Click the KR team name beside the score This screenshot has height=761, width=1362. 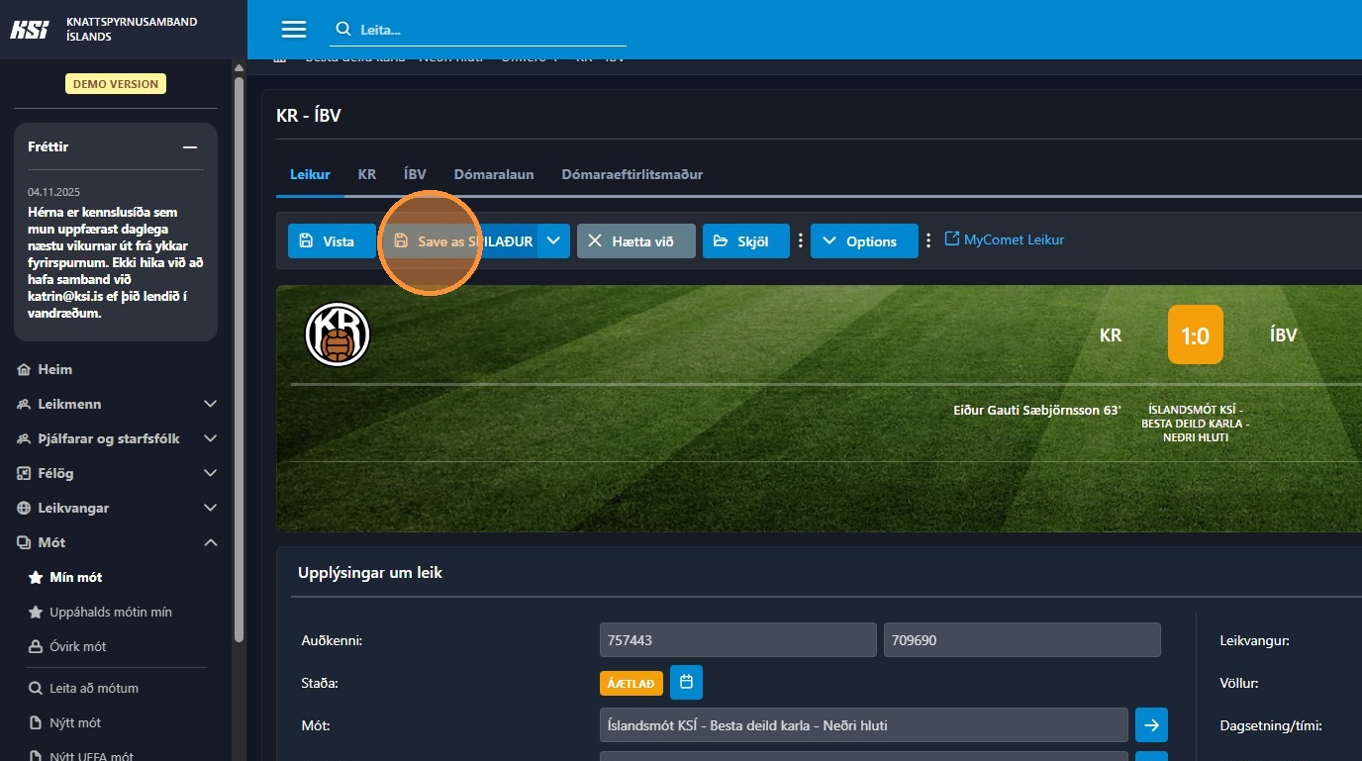point(1111,335)
